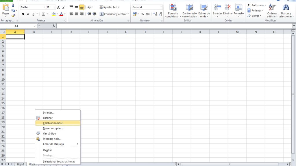Expand the Combinar y centrar dropdown arrow

tap(128, 14)
